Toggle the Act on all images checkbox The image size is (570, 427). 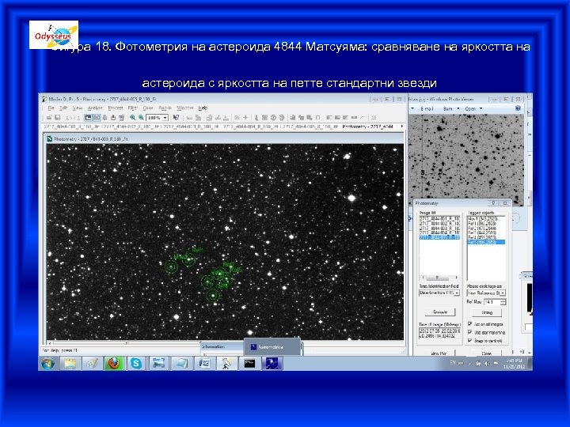(469, 323)
